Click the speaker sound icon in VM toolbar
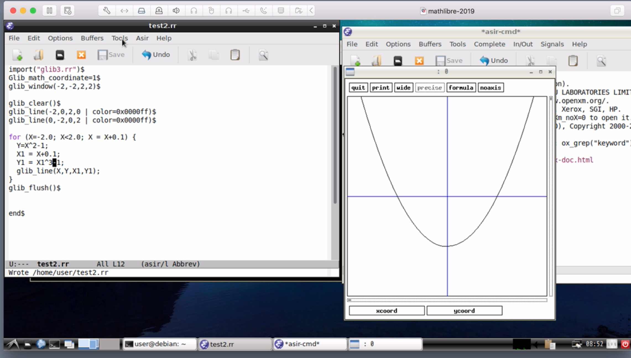631x358 pixels. click(176, 11)
